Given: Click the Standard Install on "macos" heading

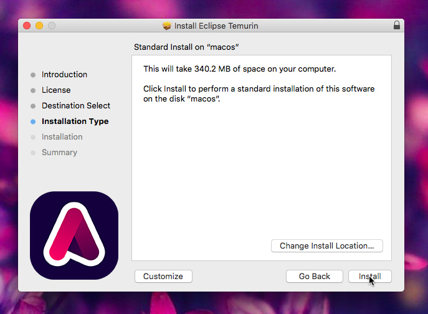Looking at the screenshot, I should click(186, 47).
